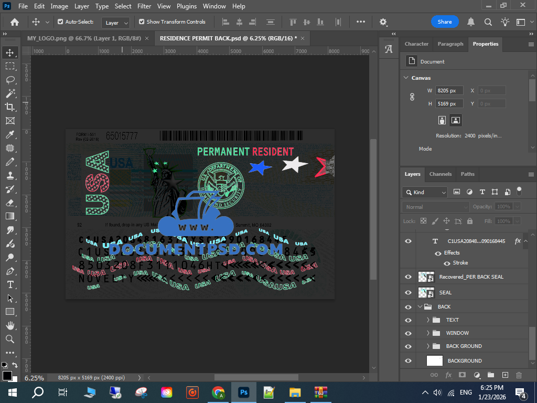Switch to MY_LOGO.png document tab
Viewport: 537px width, 403px height.
point(84,38)
